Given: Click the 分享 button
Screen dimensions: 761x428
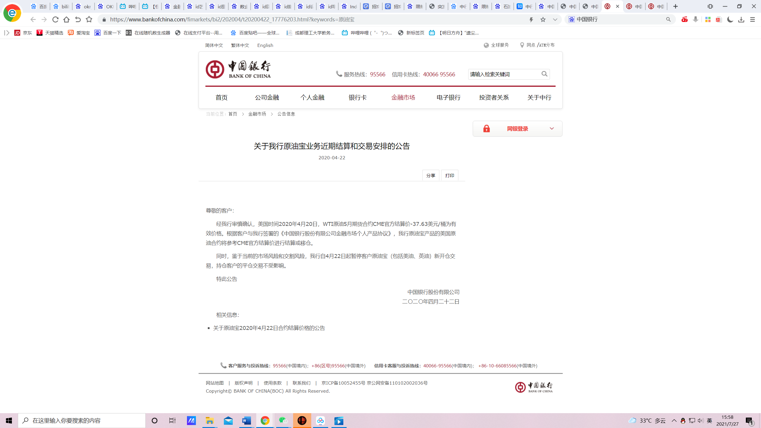Looking at the screenshot, I should point(431,176).
